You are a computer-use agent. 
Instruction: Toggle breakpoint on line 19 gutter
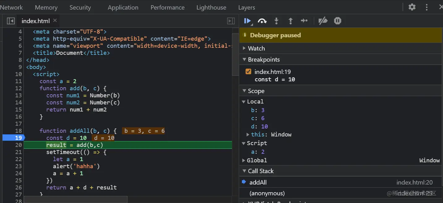(13, 138)
